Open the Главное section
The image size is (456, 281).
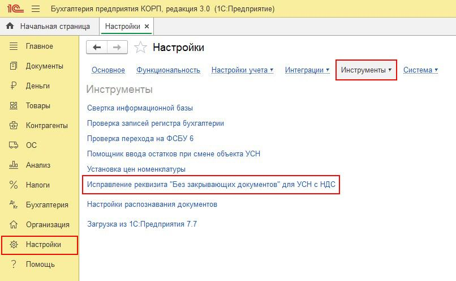click(x=40, y=46)
